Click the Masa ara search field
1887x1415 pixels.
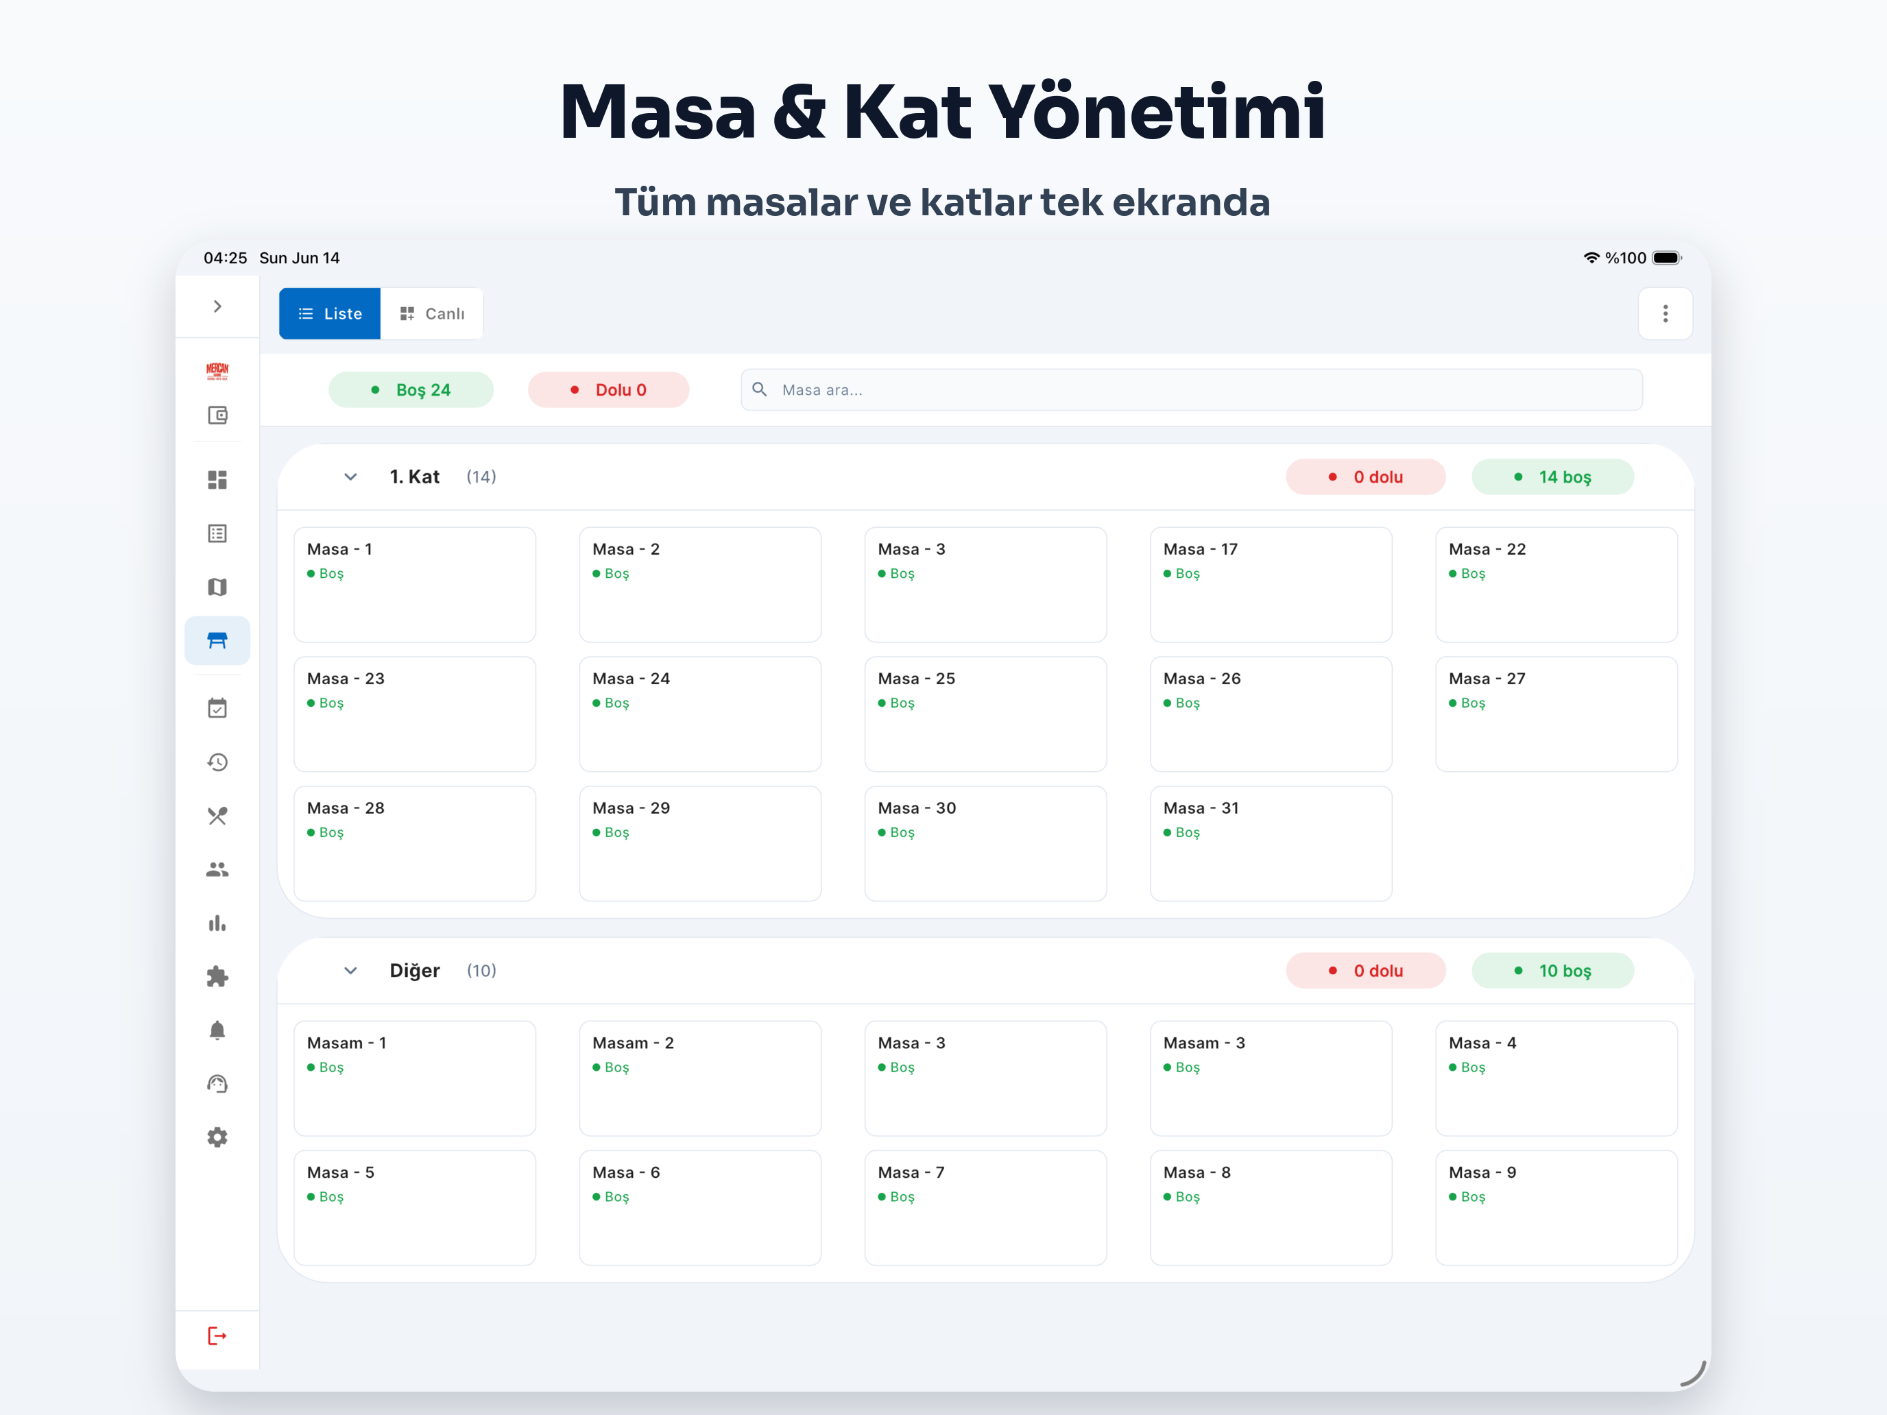click(1192, 390)
